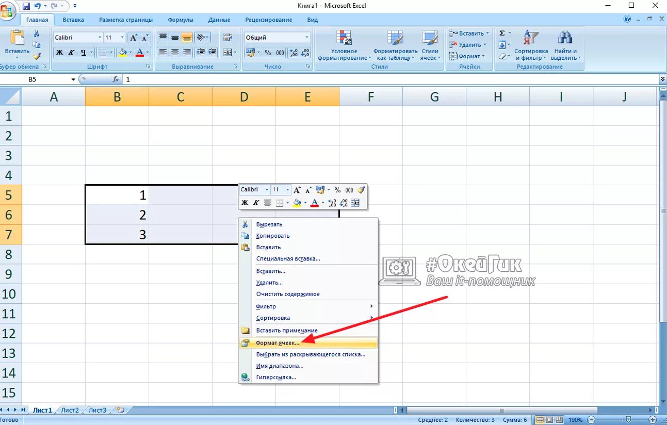Merge and center via mini toolbar icon

(x=355, y=203)
